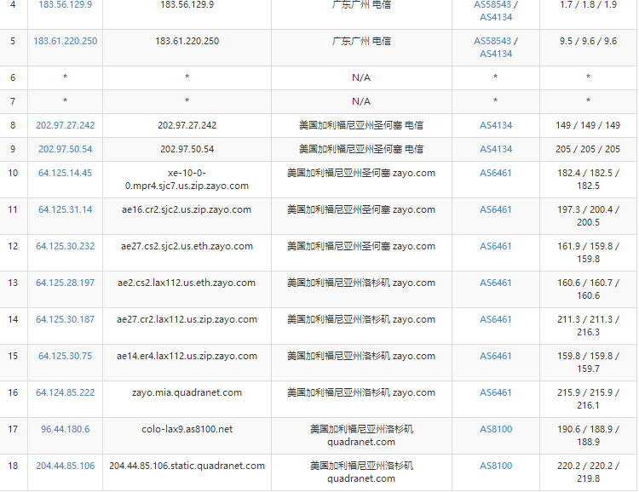Click hostname cell 202.97.50.54 in hop 9
Screen dimensions: 639x492
pyautogui.click(x=187, y=149)
